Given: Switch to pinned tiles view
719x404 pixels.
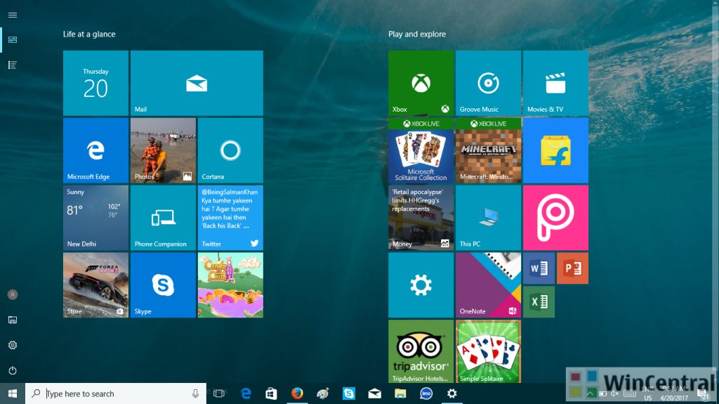Looking at the screenshot, I should [13, 40].
